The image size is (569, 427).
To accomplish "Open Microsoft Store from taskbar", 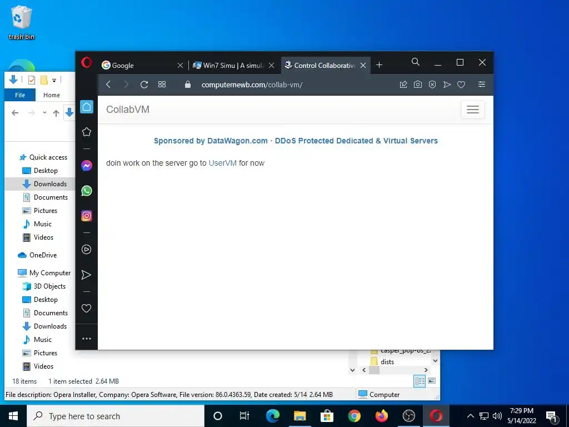I will pos(327,416).
